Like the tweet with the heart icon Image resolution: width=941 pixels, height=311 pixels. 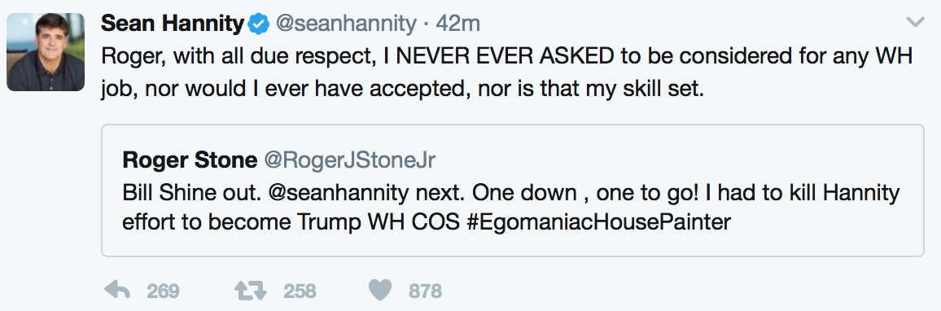click(x=380, y=291)
